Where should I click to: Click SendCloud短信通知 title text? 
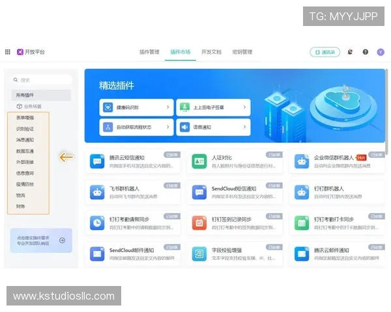pyautogui.click(x=234, y=188)
